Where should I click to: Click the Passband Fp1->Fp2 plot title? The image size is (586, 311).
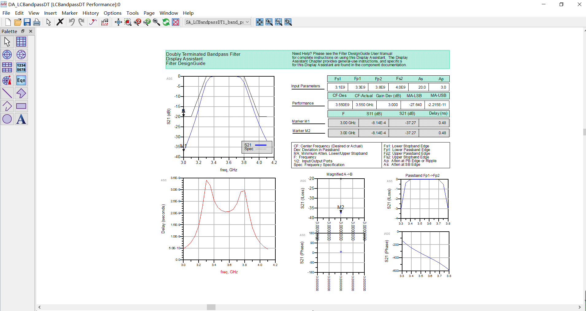422,176
